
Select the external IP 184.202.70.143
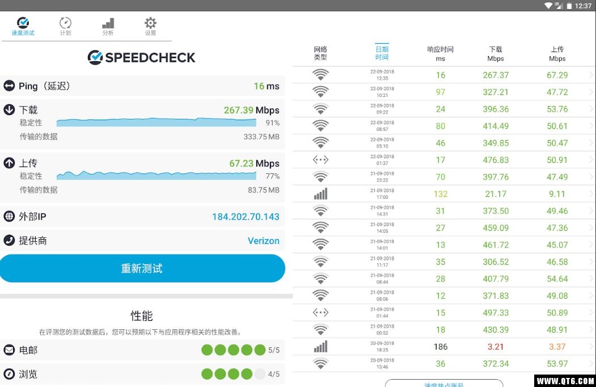tap(246, 217)
